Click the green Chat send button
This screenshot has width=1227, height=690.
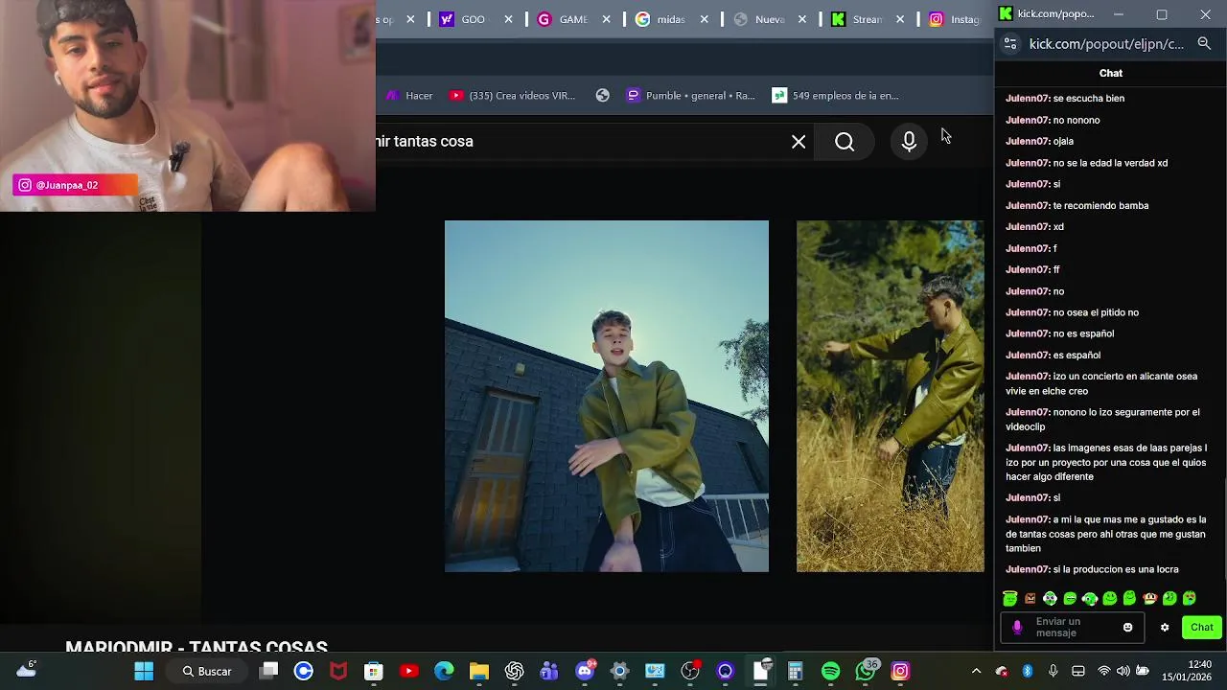click(x=1202, y=628)
